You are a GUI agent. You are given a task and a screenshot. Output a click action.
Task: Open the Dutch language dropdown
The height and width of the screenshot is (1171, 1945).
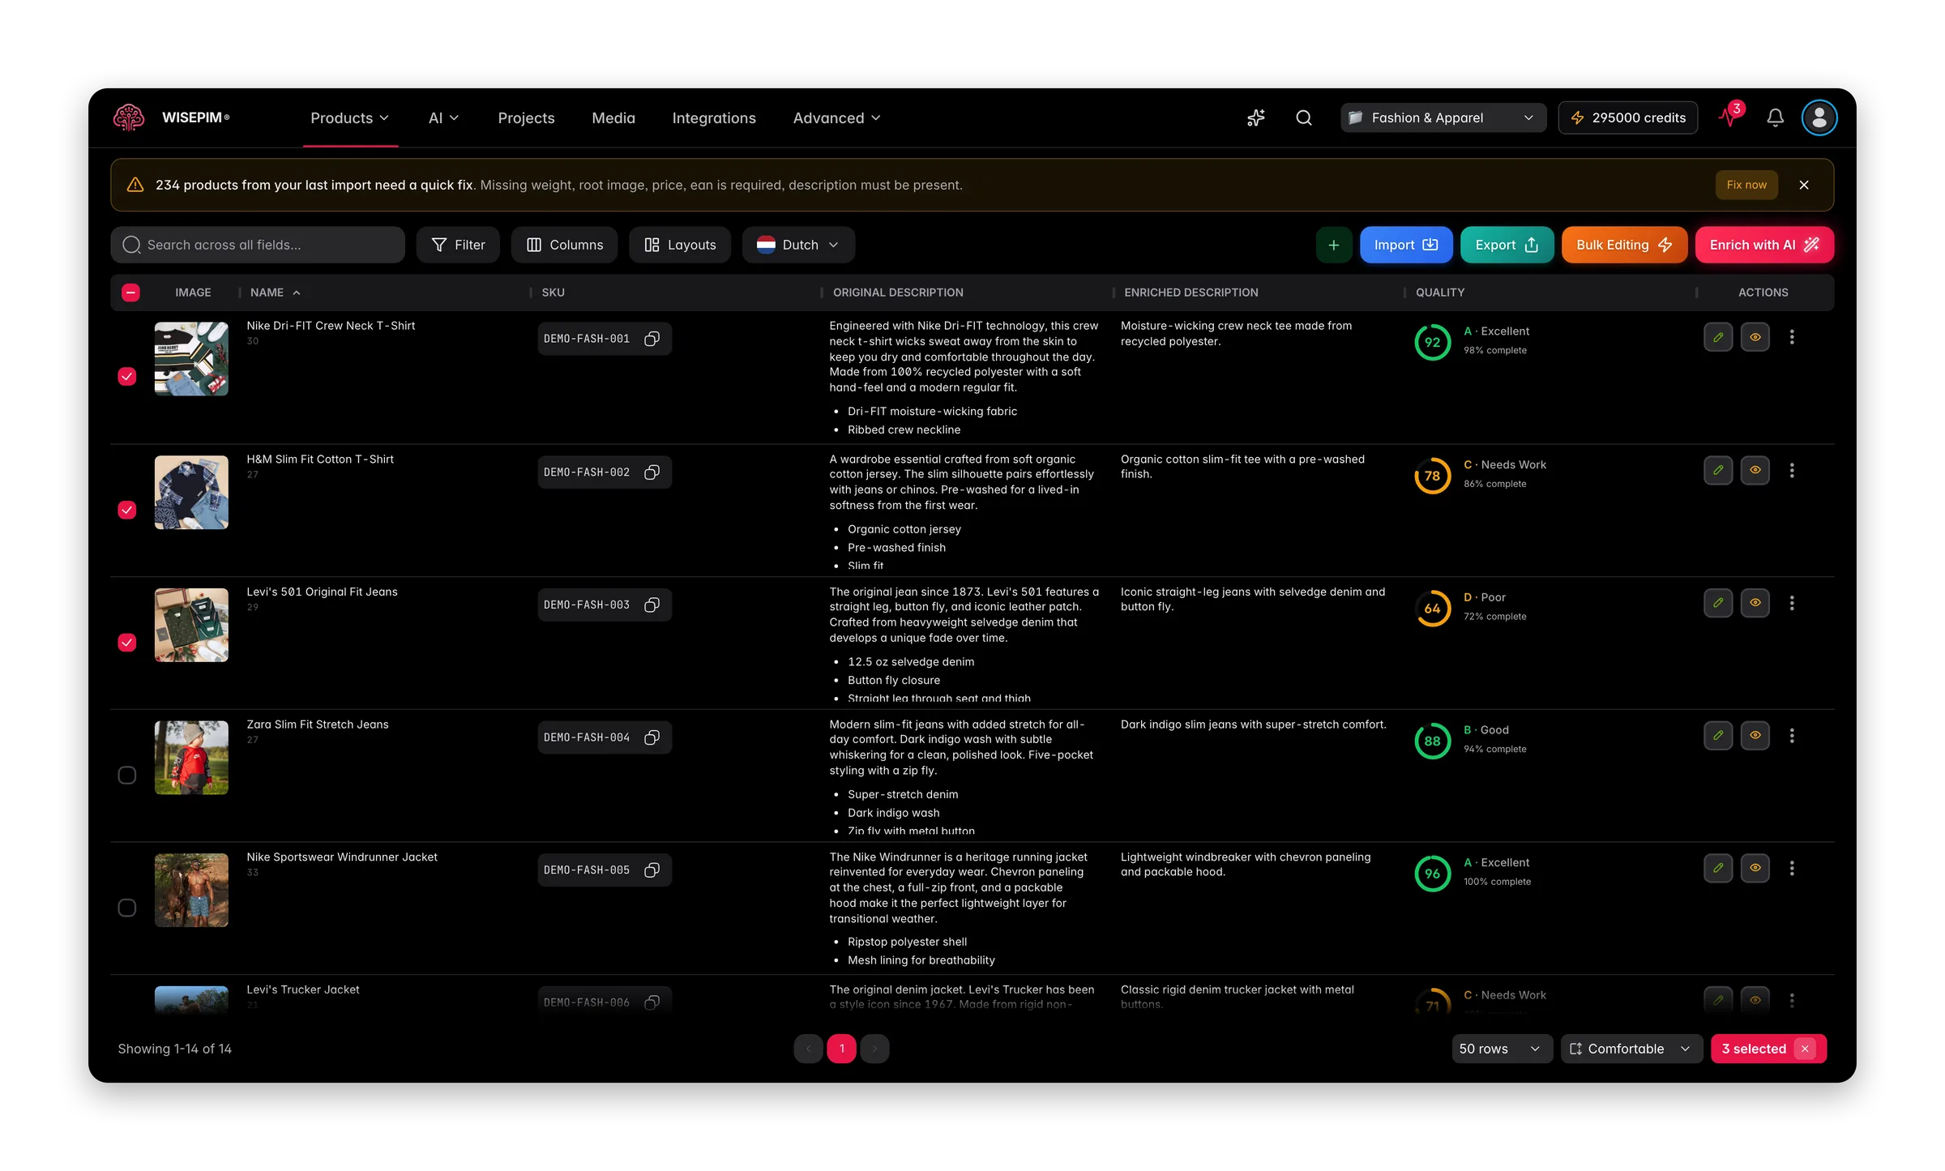798,245
